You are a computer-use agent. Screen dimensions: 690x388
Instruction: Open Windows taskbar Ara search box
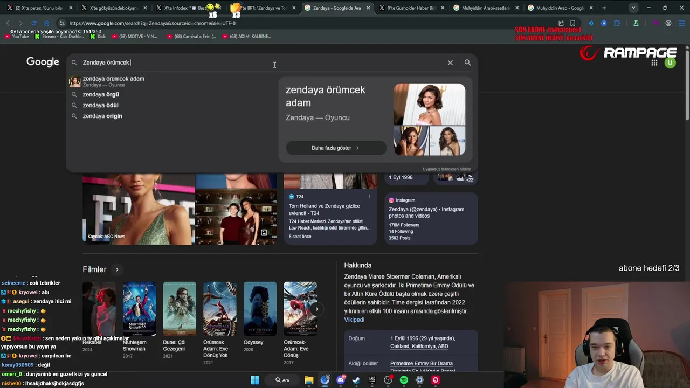pyautogui.click(x=282, y=380)
